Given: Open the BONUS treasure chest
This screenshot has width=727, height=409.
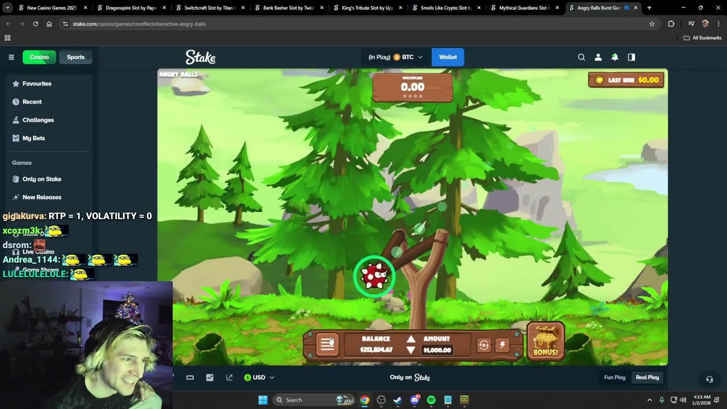Looking at the screenshot, I should tap(545, 341).
